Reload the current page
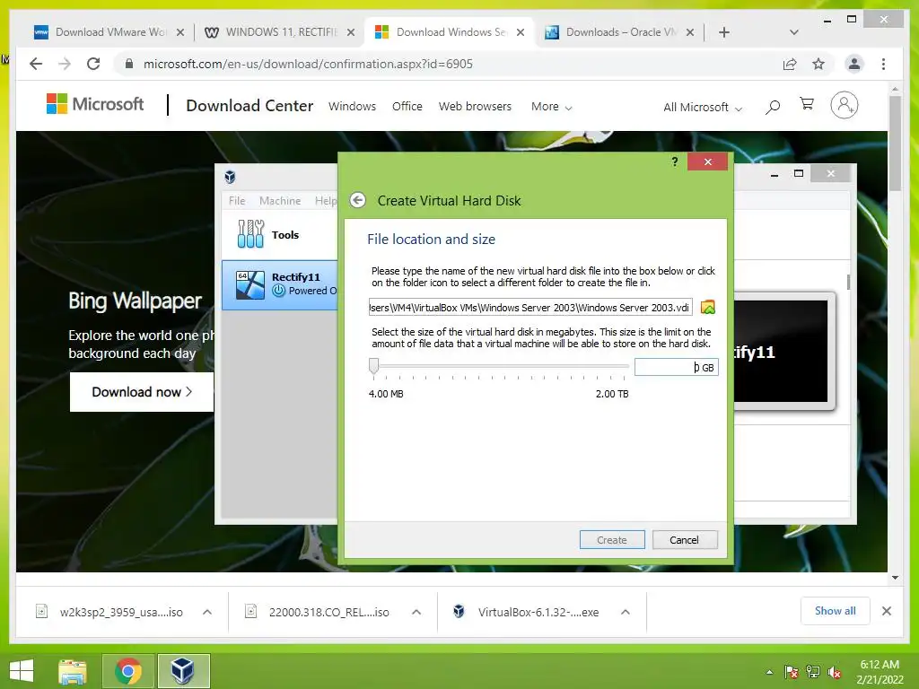919x689 pixels. (93, 64)
